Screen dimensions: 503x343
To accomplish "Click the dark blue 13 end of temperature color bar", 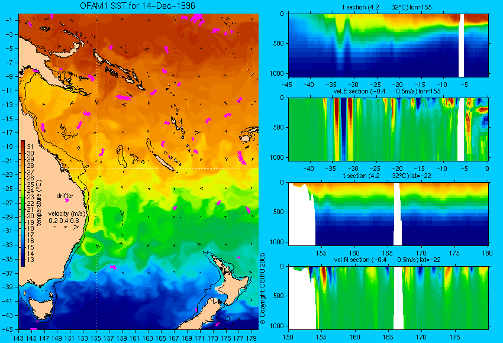I will pyautogui.click(x=22, y=263).
